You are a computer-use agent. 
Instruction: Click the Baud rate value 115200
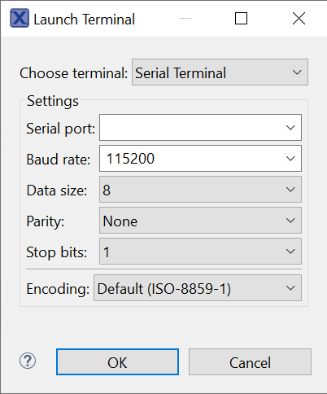click(x=130, y=159)
